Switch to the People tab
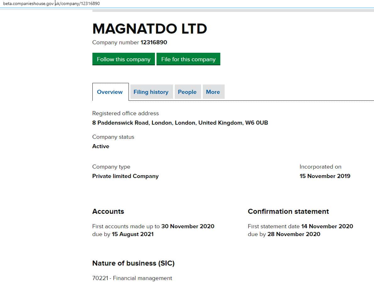This screenshot has height=286, width=374. pyautogui.click(x=187, y=92)
